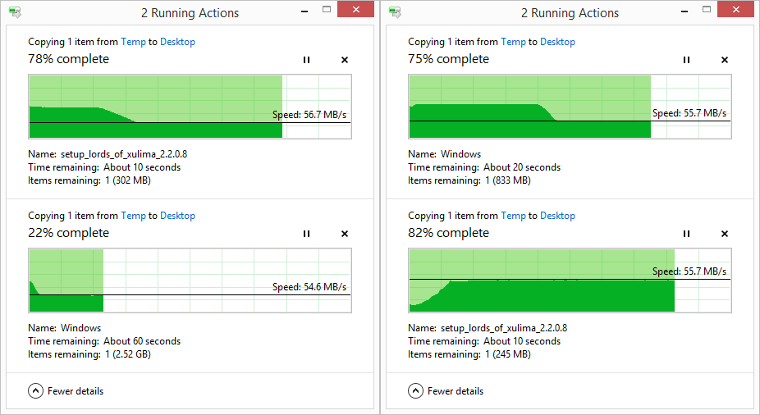Open Temp link in the 82% complete copy

(x=513, y=216)
